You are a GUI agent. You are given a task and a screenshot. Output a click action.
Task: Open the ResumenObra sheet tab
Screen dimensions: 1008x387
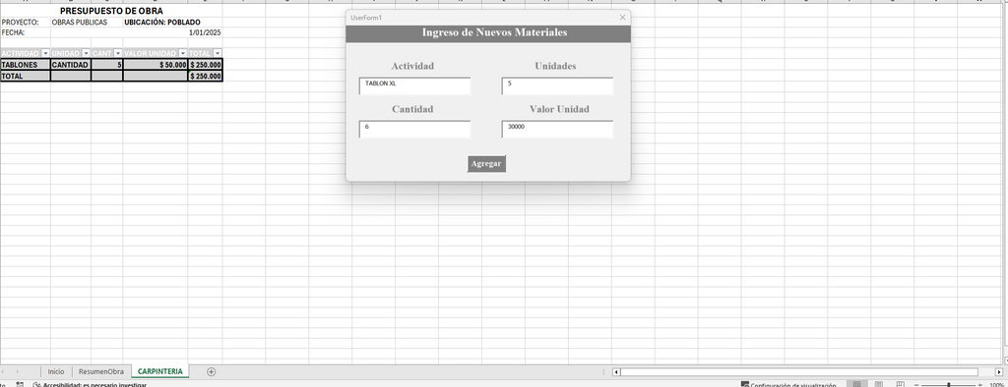coord(101,371)
